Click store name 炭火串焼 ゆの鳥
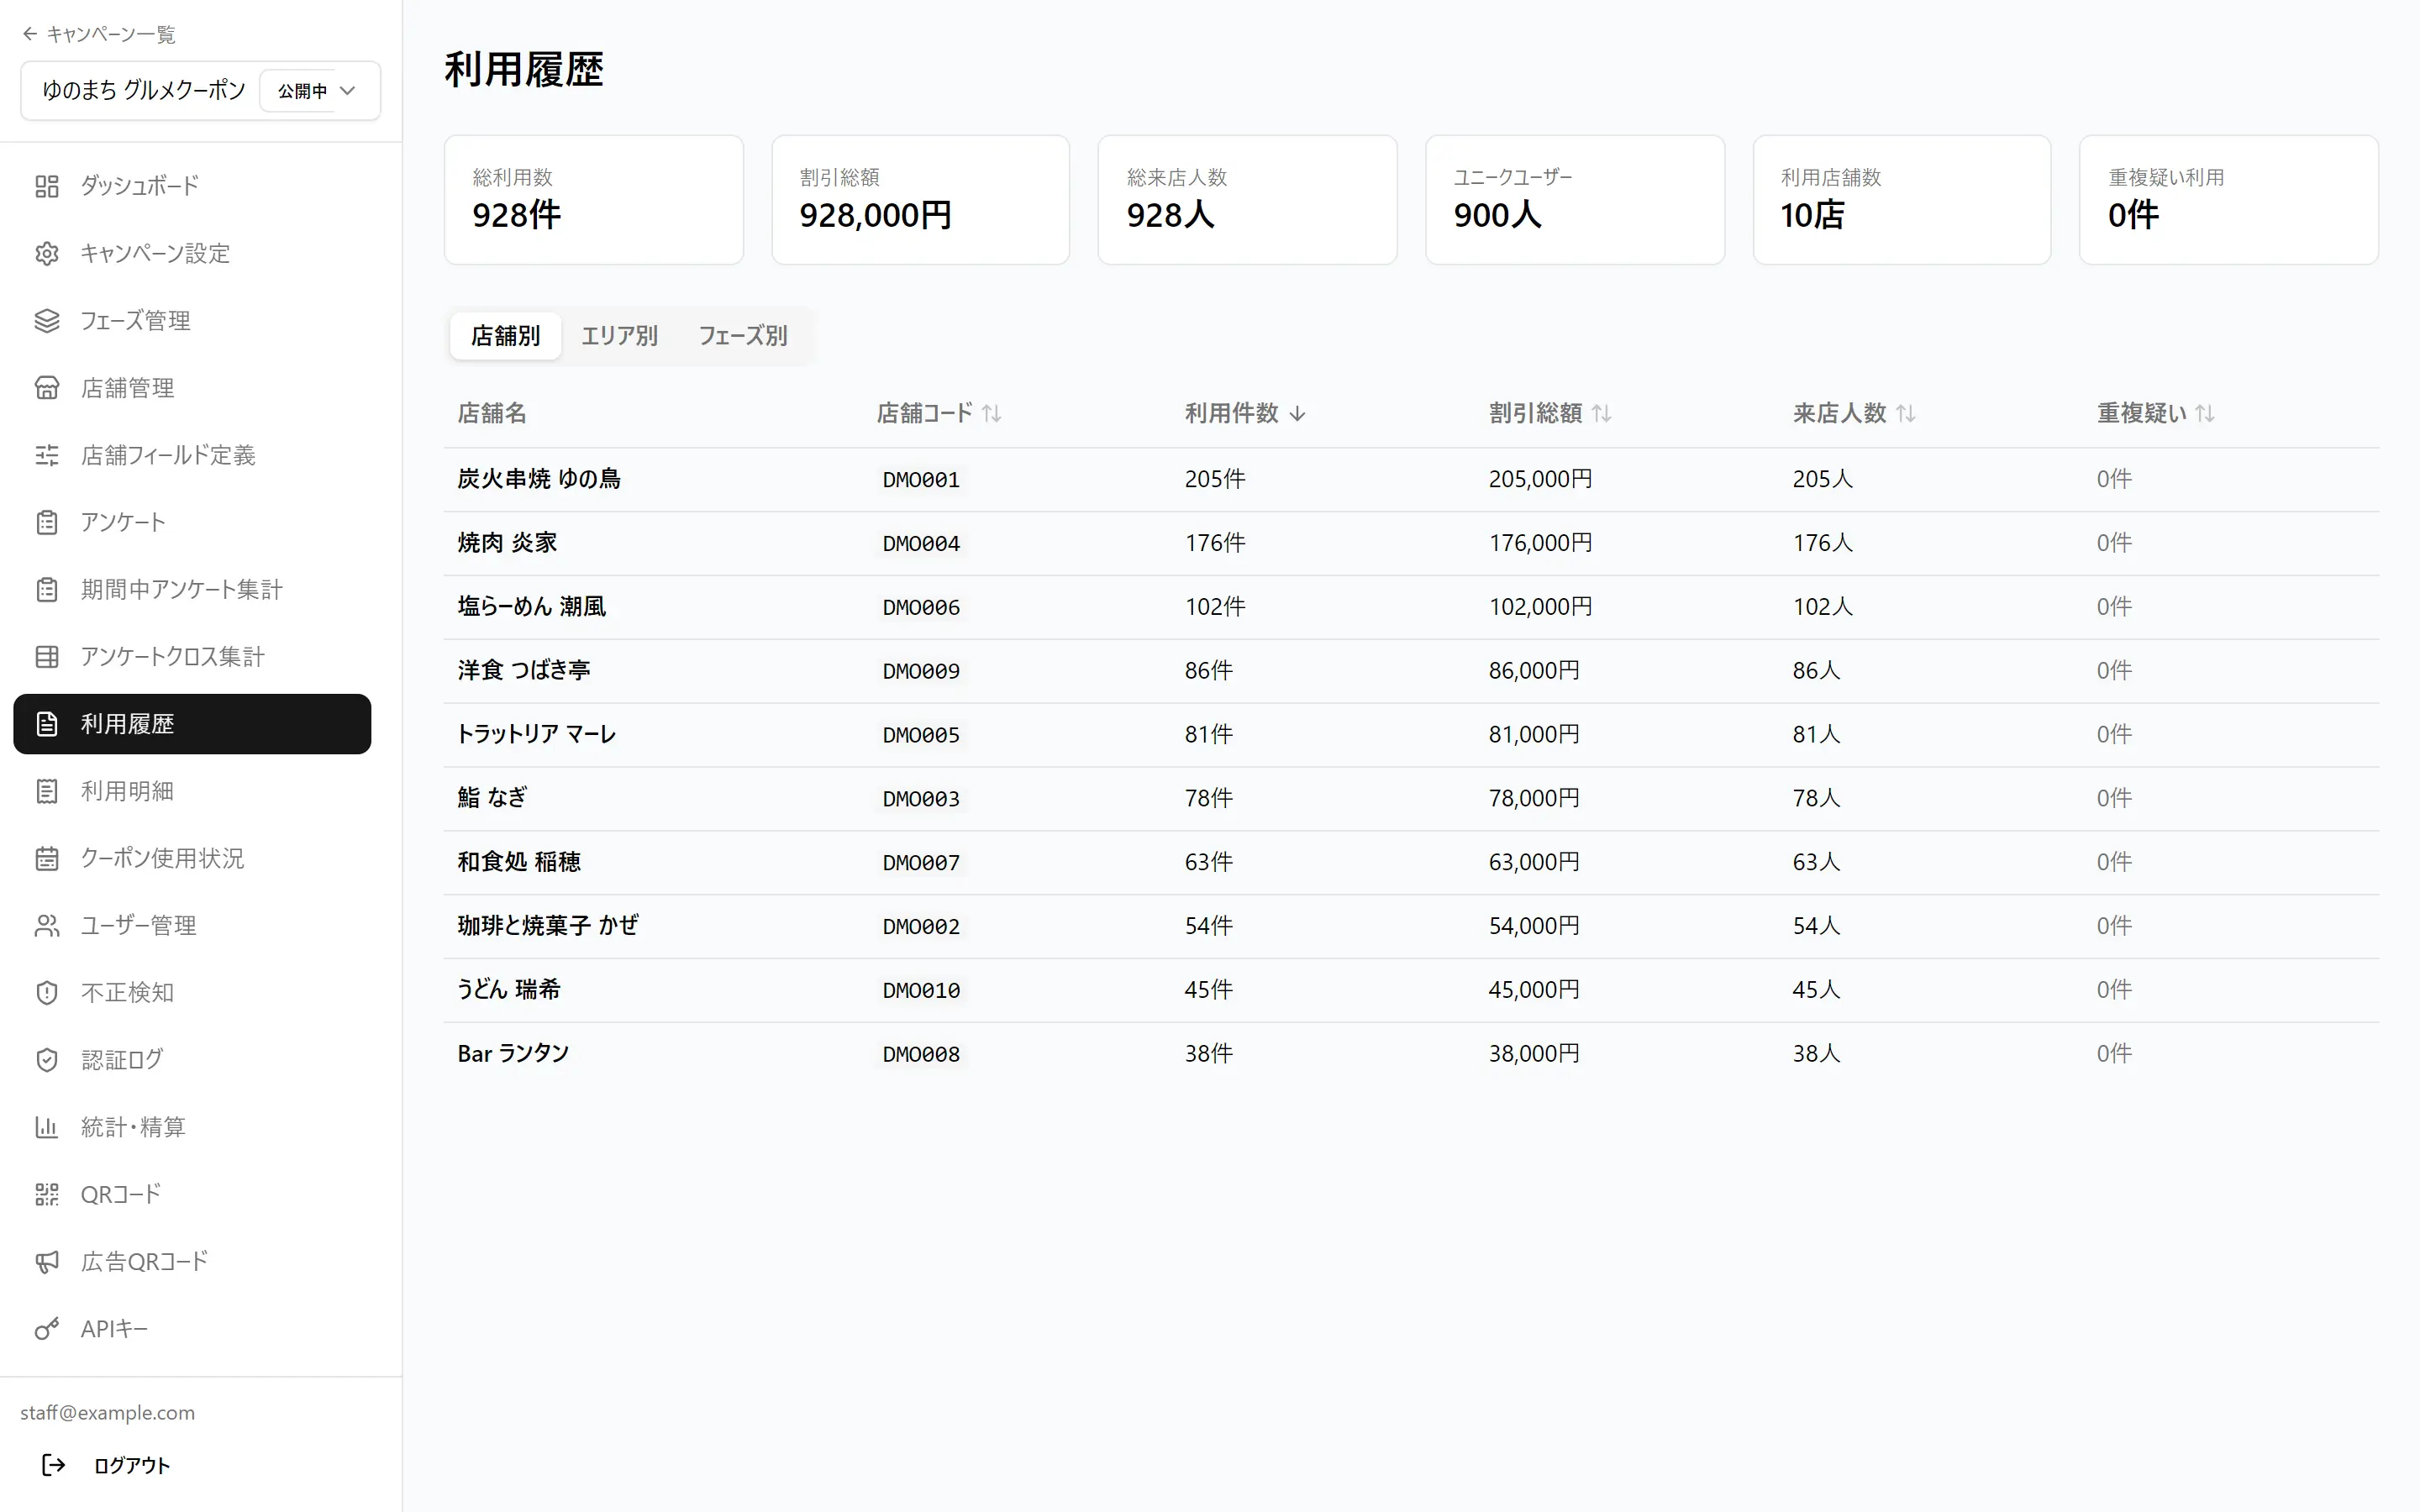This screenshot has width=2420, height=1512. click(x=539, y=479)
